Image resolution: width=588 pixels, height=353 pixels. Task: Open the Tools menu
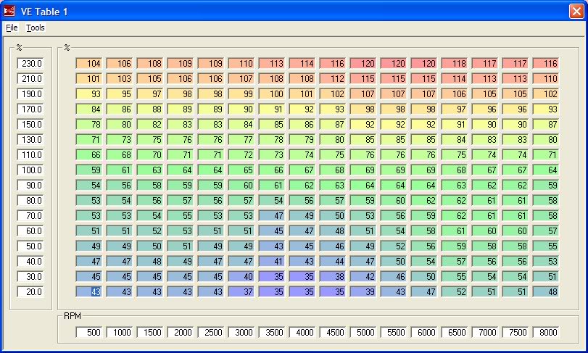pyautogui.click(x=36, y=28)
